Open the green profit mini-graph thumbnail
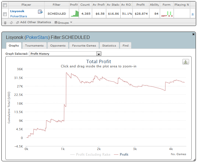This screenshot has height=163, width=197. click(75, 14)
